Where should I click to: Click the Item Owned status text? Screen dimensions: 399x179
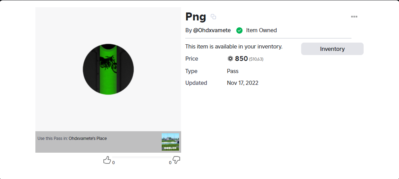coord(261,30)
